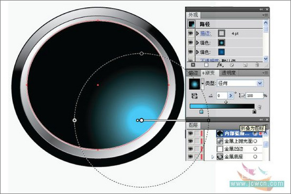Click the clear appearance icon
This screenshot has width=291, height=194.
coord(231,65)
